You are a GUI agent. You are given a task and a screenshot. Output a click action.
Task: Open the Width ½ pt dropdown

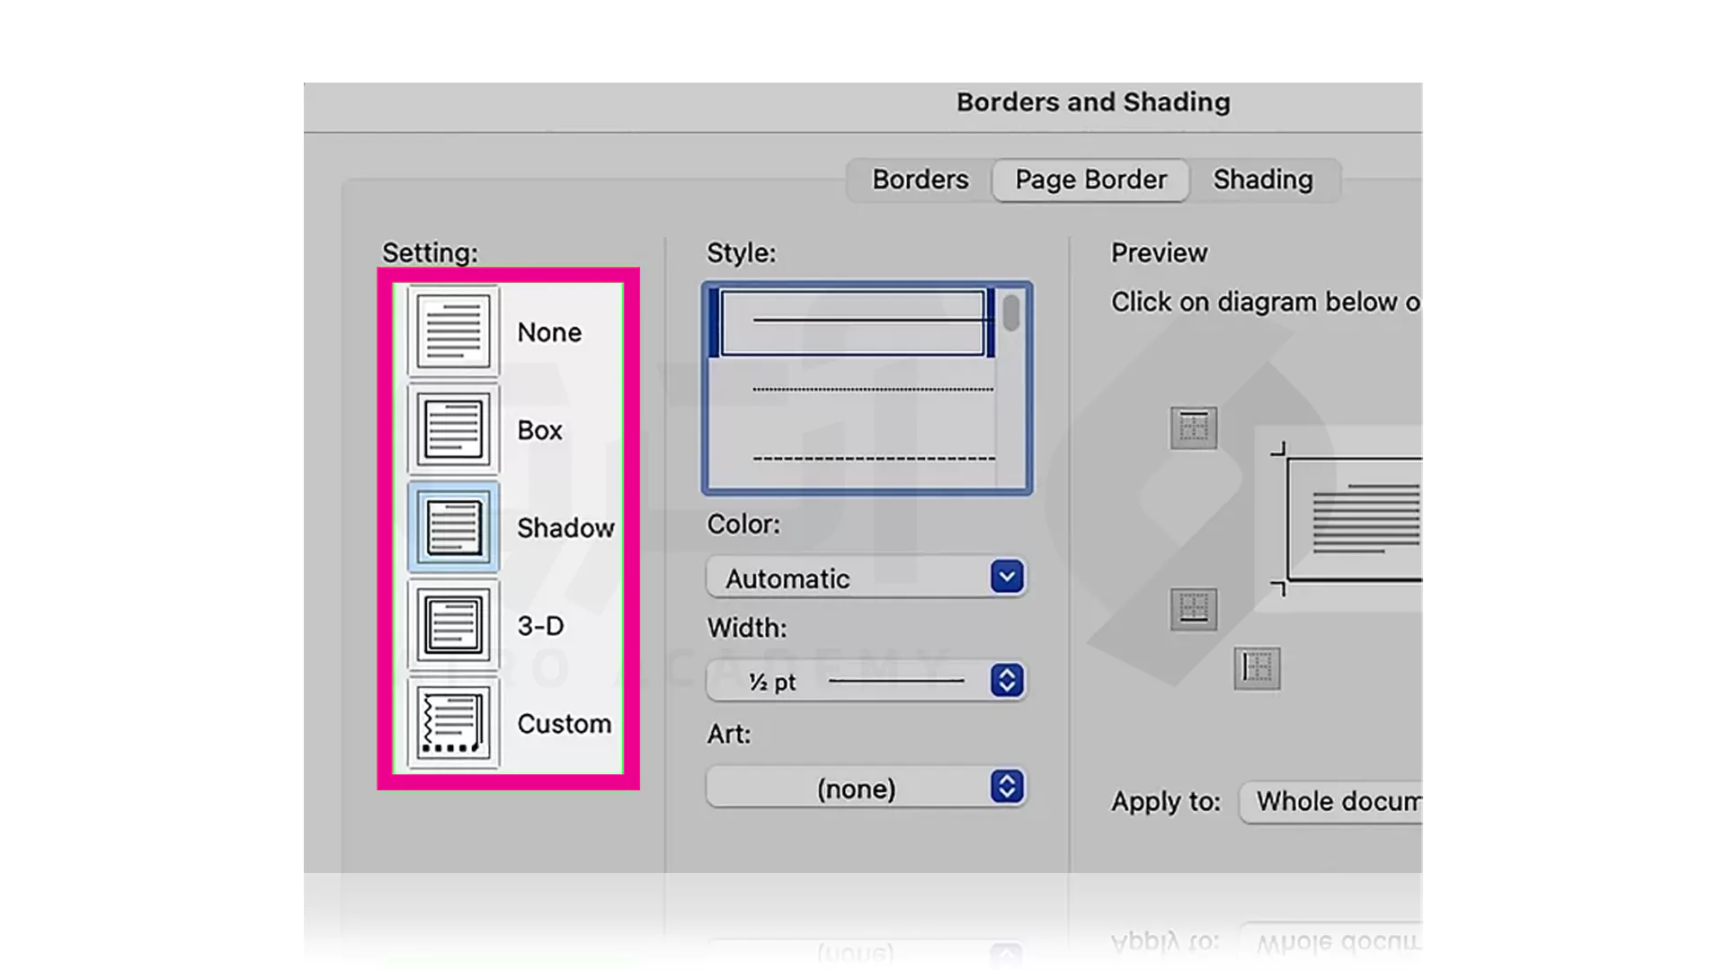pyautogui.click(x=867, y=681)
